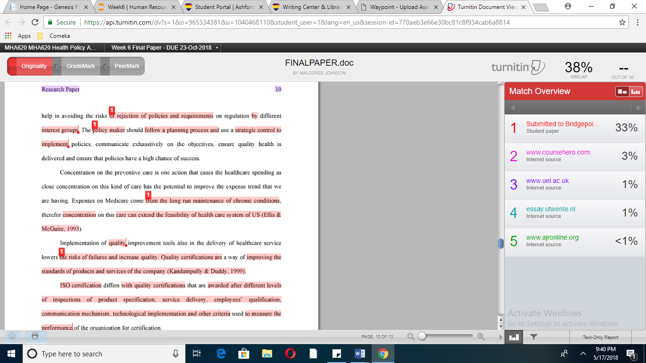Click the 38% similarity score
Viewport: 646px width, 363px height.
(578, 67)
